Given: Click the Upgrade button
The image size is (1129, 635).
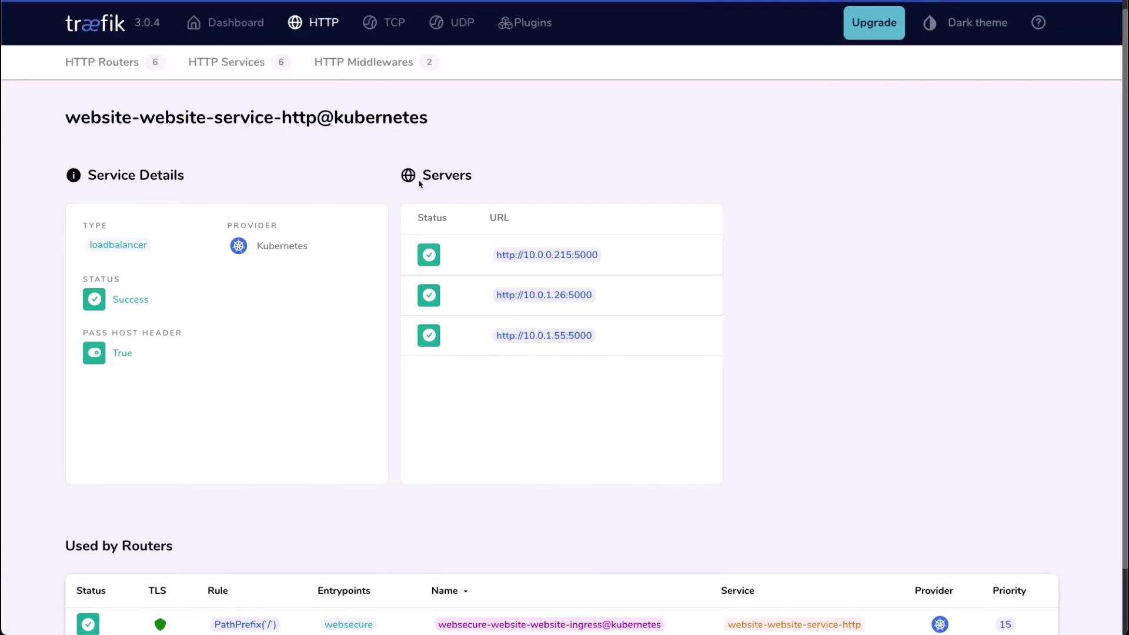Looking at the screenshot, I should tap(874, 23).
